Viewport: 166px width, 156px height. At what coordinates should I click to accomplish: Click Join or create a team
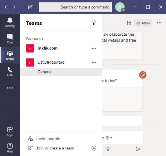pos(51,148)
